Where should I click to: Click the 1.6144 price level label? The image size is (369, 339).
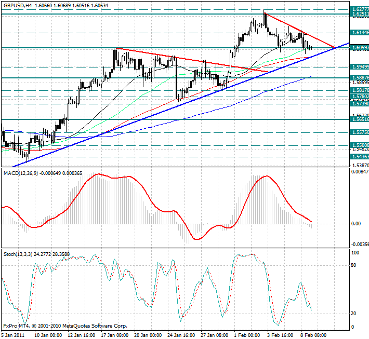360,33
